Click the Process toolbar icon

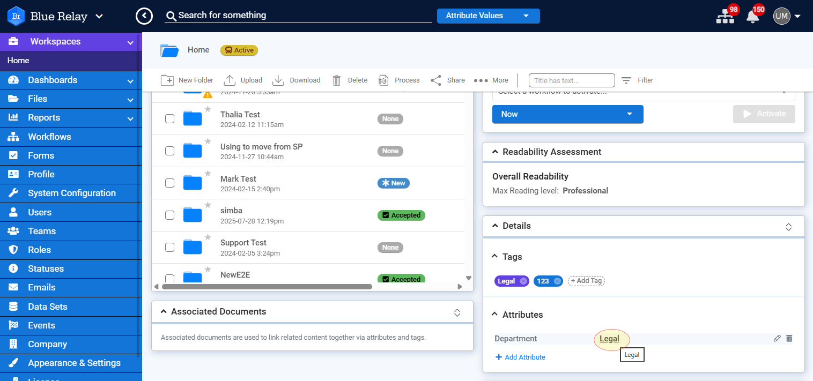[383, 80]
